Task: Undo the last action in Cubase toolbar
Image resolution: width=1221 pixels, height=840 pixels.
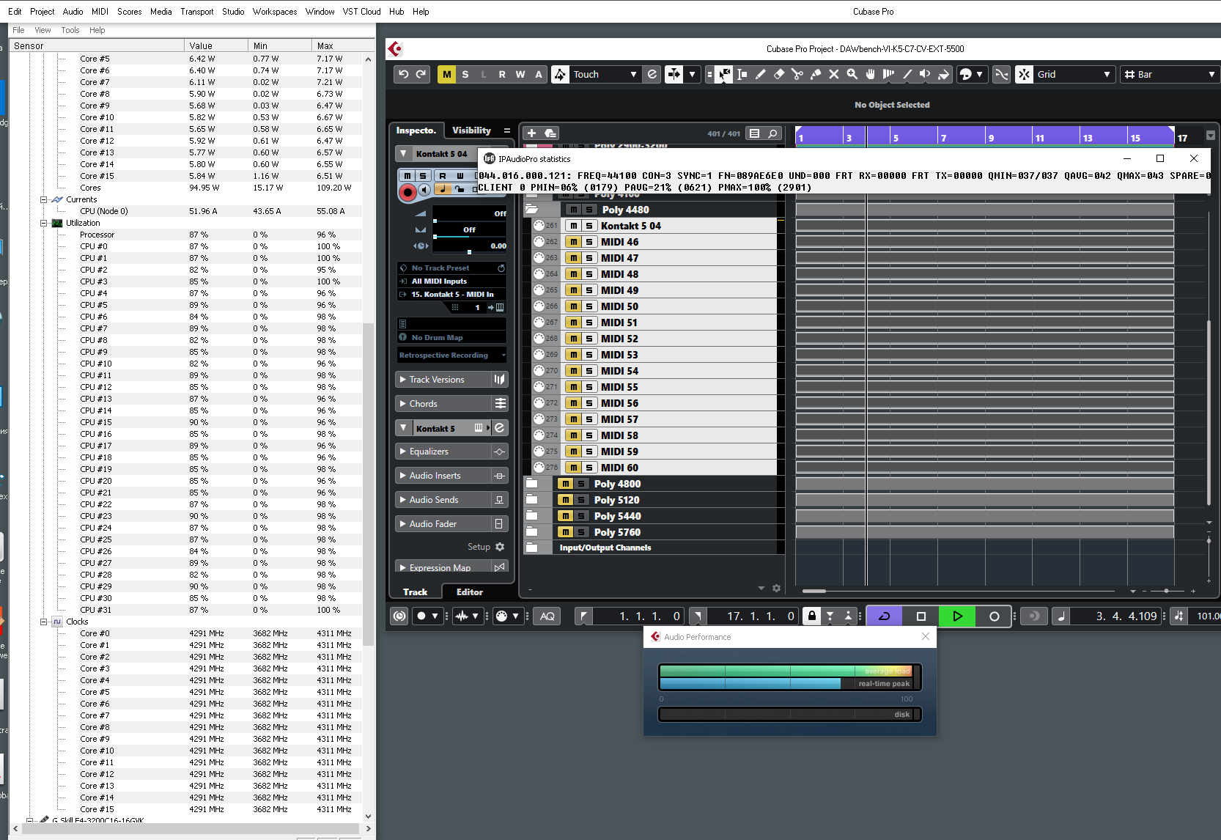Action: tap(403, 74)
